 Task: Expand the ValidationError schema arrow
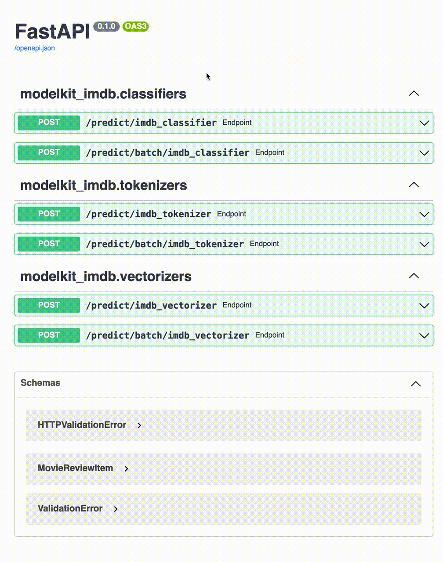click(116, 509)
